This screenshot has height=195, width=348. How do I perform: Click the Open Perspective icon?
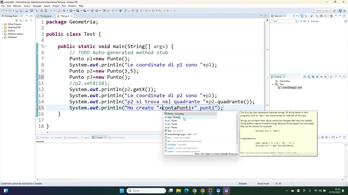tap(334, 11)
